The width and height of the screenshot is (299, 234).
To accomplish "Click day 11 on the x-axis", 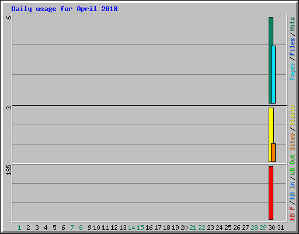I will [105, 228].
